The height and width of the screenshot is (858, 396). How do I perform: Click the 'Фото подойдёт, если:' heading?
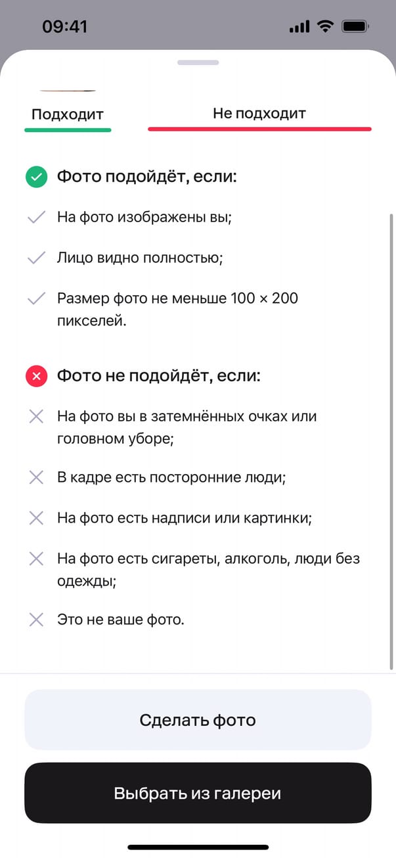[x=147, y=177]
